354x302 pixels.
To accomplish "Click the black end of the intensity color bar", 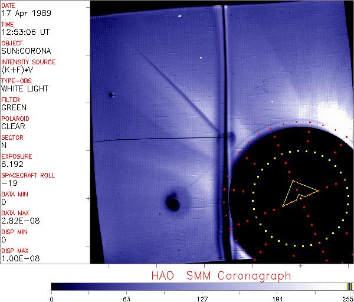I will pos(56,286).
